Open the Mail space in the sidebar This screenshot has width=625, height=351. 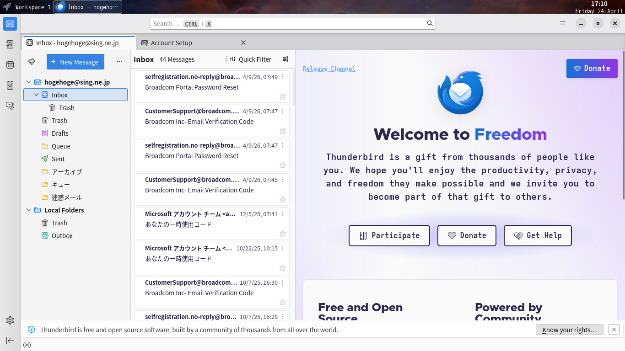10,24
